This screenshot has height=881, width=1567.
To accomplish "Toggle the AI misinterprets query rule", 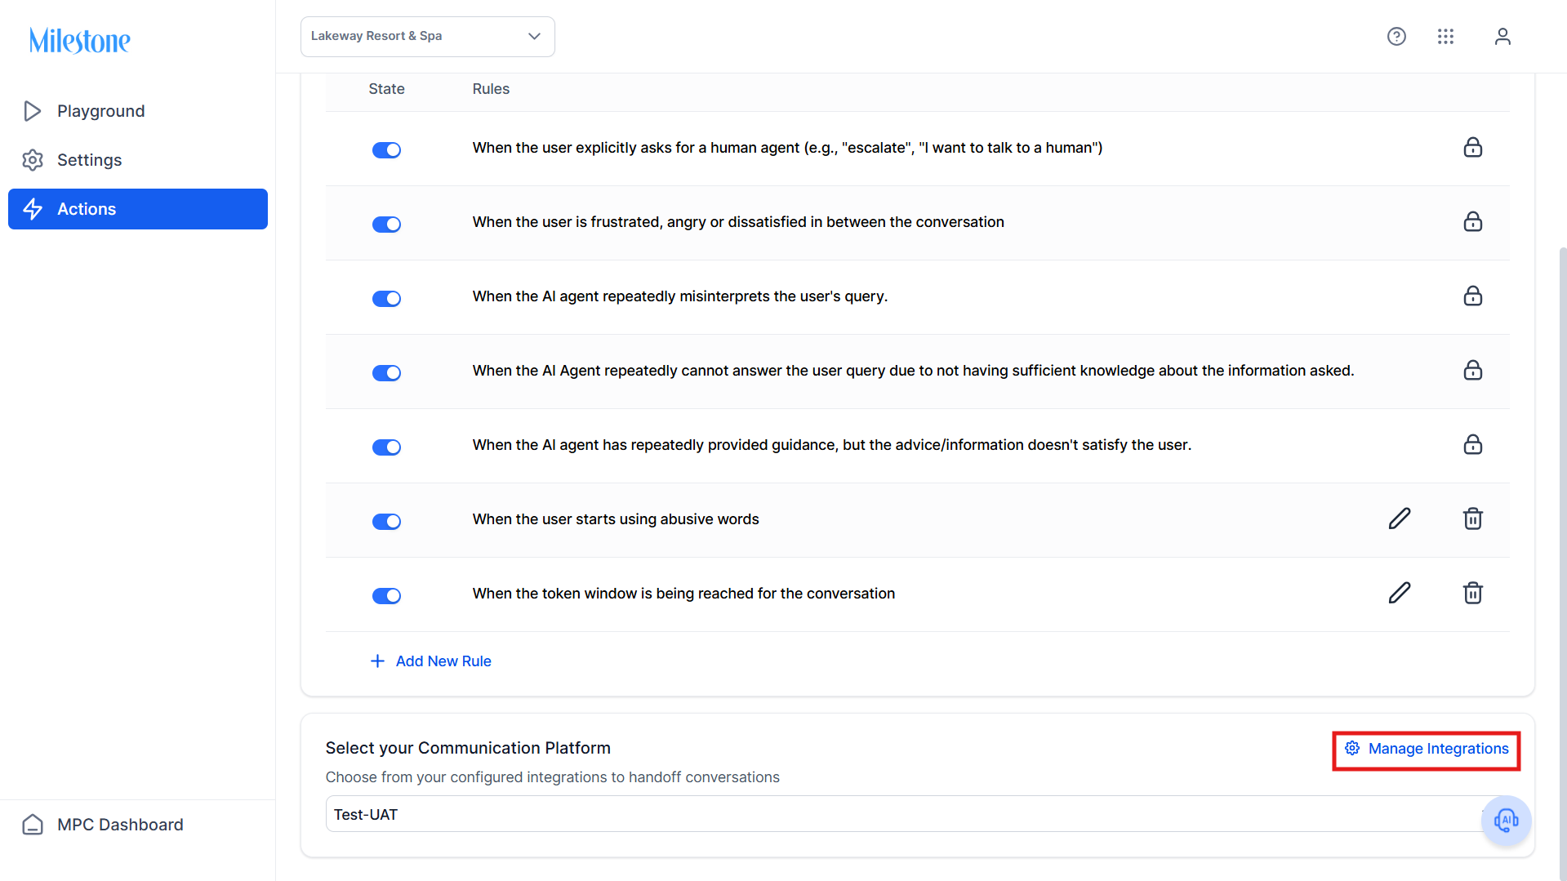I will 386,299.
